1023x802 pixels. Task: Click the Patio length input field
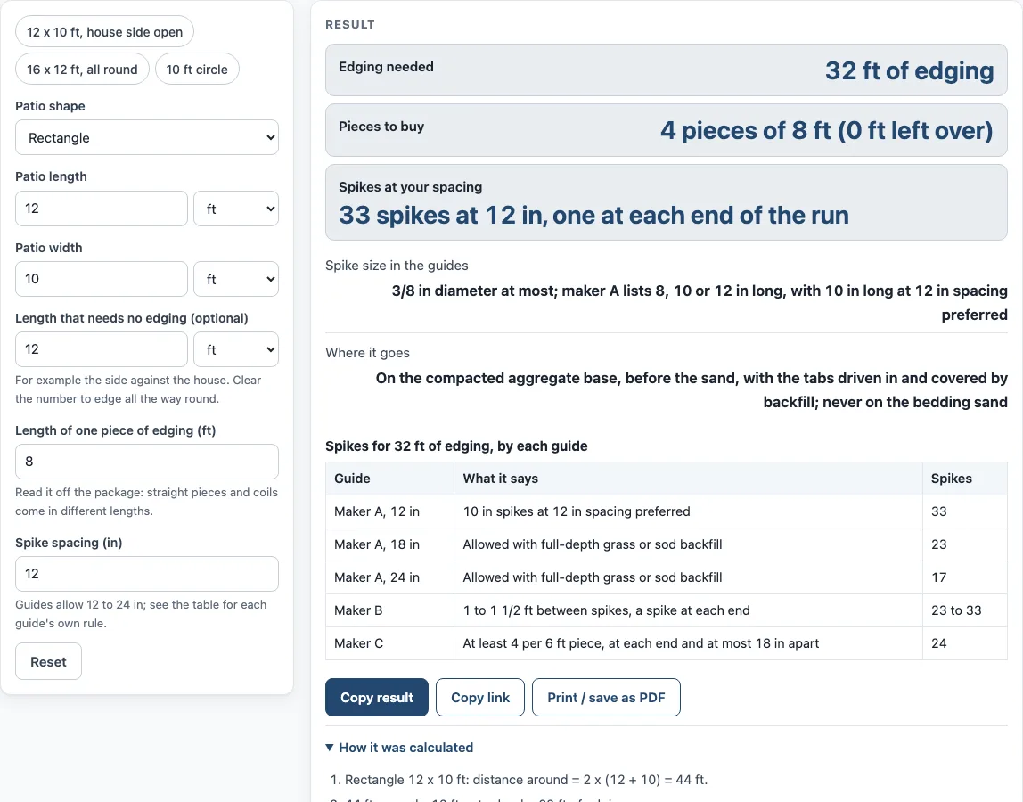click(x=101, y=209)
